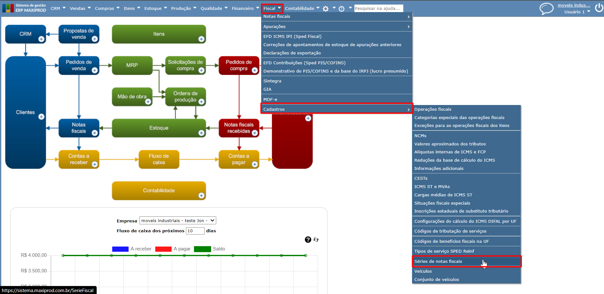Open the Empresa company dropdown
This screenshot has height=294, width=604.
178,220
